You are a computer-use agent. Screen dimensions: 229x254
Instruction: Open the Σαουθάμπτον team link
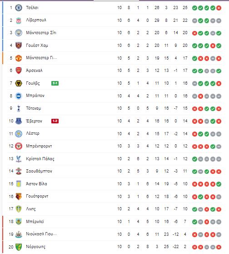pyautogui.click(x=39, y=171)
